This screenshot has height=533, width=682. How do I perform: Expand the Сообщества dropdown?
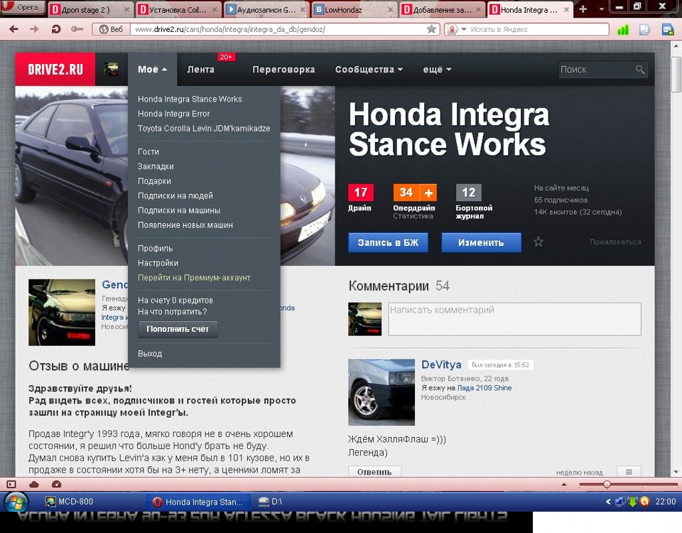[369, 70]
